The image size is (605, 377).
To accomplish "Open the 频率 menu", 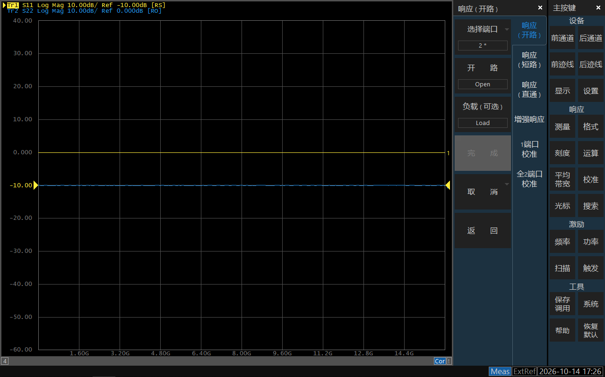I will 562,242.
